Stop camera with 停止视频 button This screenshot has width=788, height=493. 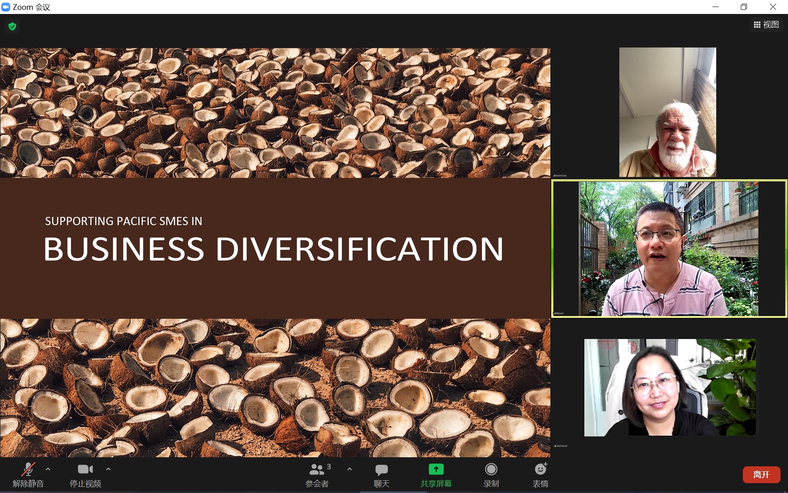point(85,475)
